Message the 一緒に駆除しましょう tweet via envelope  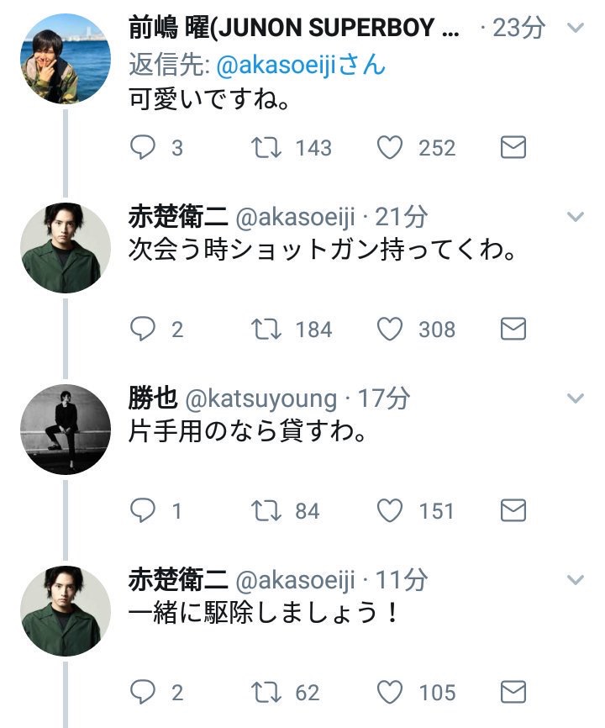coord(513,693)
